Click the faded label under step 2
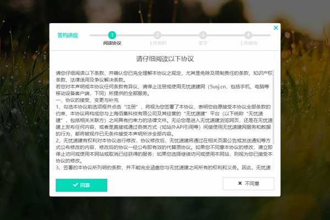The height and width of the screenshot is (220, 330). [x=158, y=43]
